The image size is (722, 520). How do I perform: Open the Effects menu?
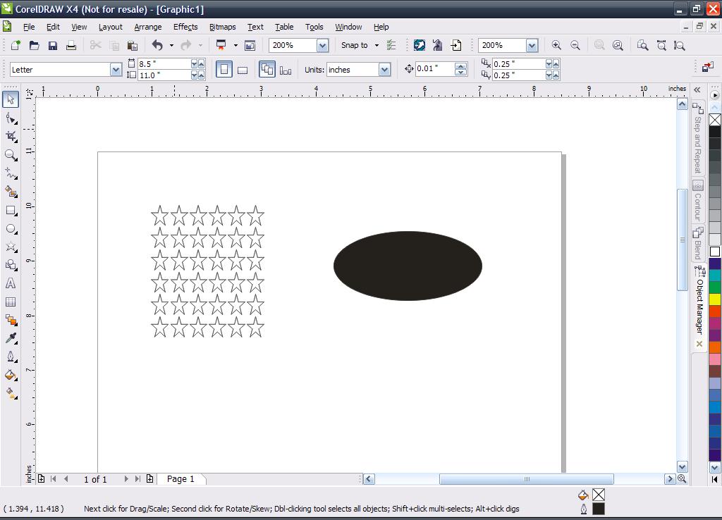click(185, 27)
